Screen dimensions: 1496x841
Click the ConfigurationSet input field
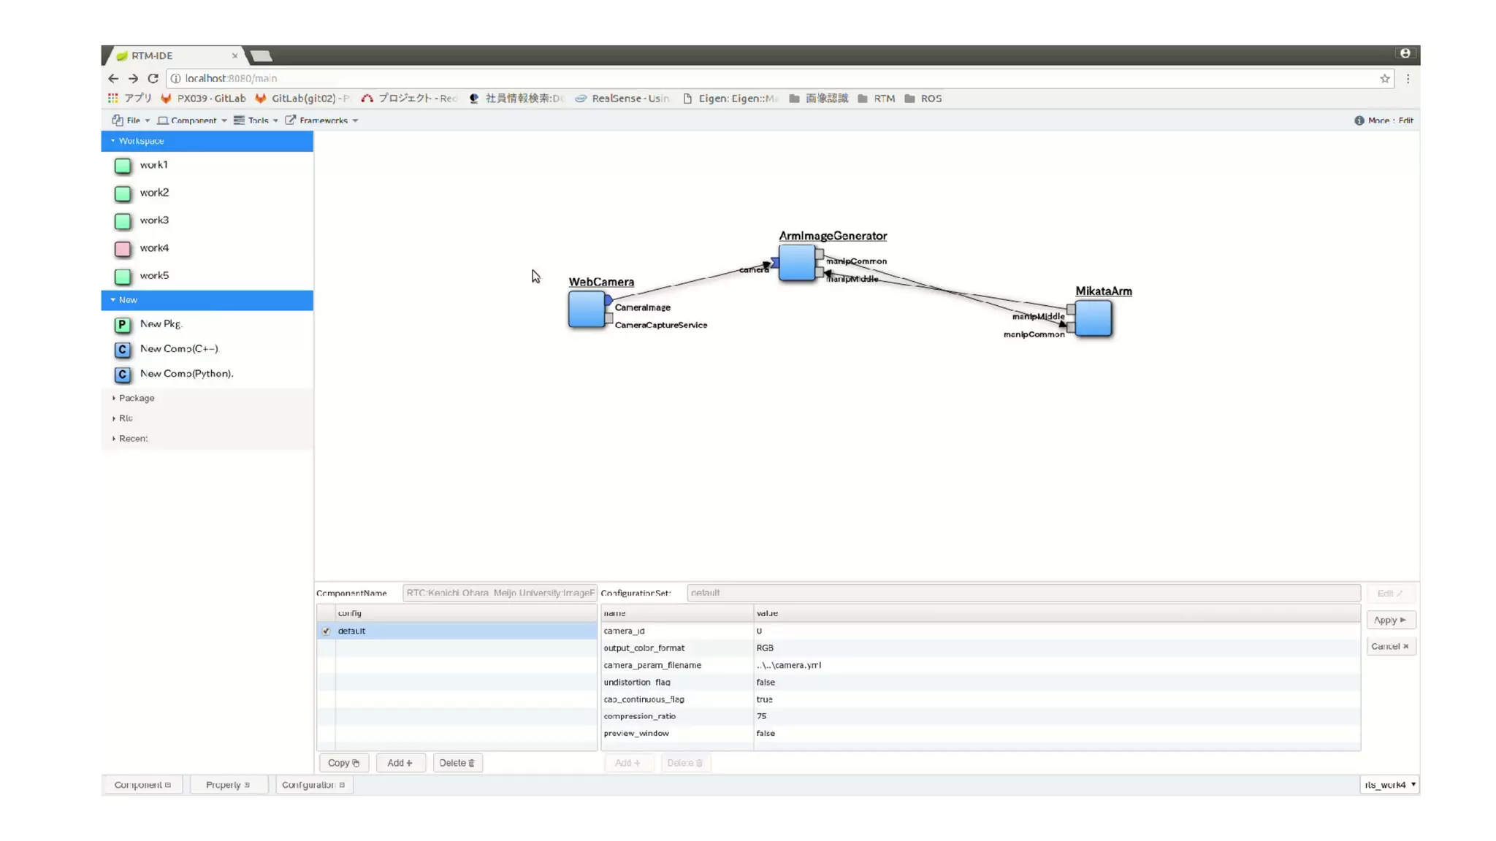(1023, 593)
